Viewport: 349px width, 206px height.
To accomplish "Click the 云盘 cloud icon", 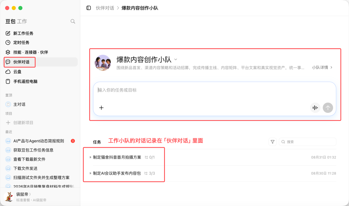I will (8, 72).
